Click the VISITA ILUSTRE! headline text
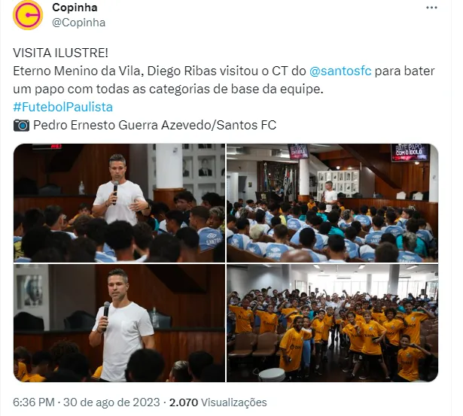This screenshot has width=463, height=416. [60, 53]
